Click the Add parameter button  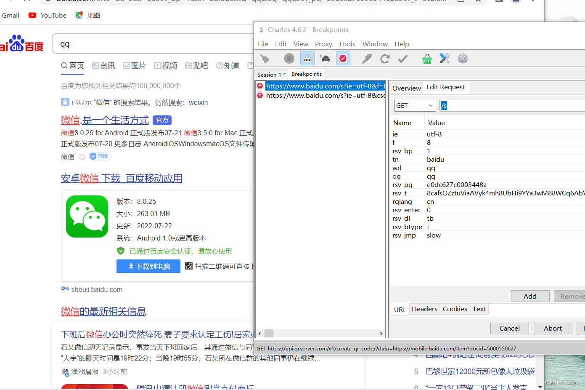pos(530,296)
